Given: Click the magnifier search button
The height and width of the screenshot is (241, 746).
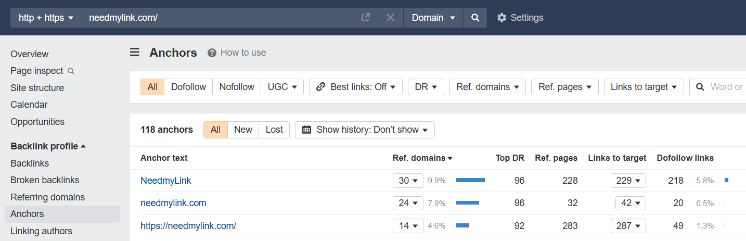Looking at the screenshot, I should 475,18.
